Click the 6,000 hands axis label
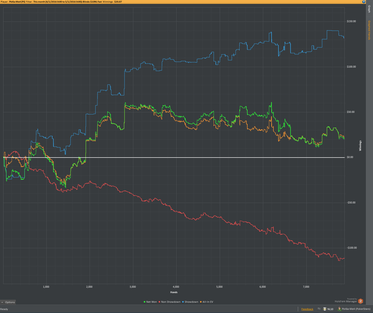Screen dimensions: 373x313 click(263, 287)
